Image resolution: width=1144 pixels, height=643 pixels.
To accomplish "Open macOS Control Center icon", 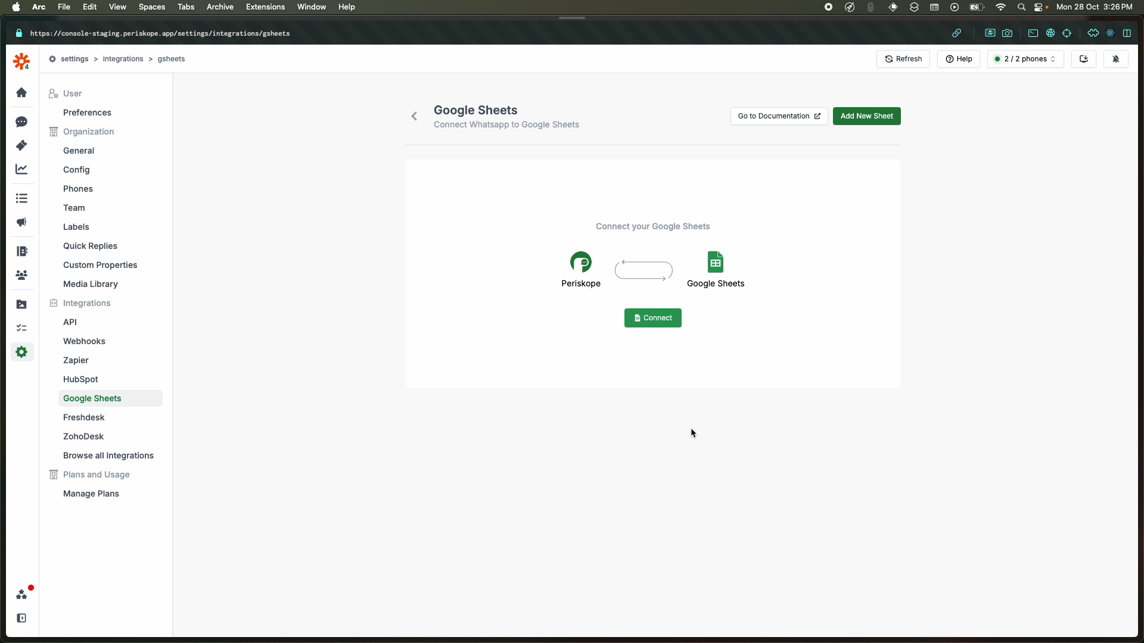I will click(x=1039, y=7).
